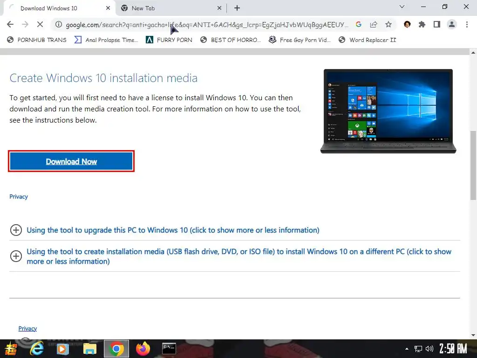The width and height of the screenshot is (477, 358).
Task: Click the forward navigation arrow
Action: [x=25, y=24]
